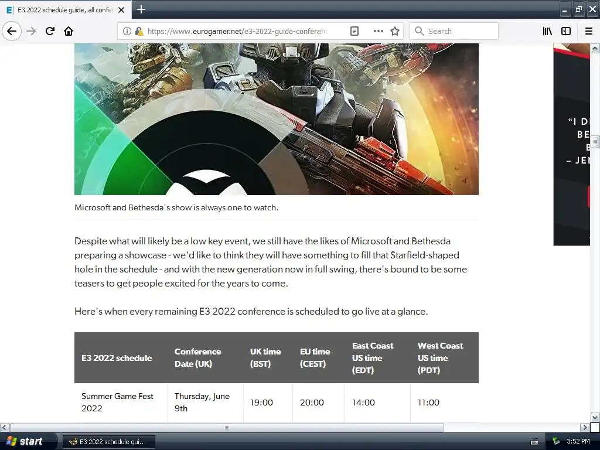The height and width of the screenshot is (450, 600).
Task: Click the on-screen keyboard tray icon
Action: click(534, 442)
